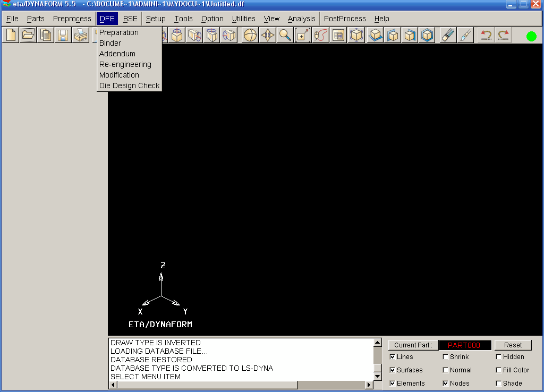Open the PostProcess menu
Image resolution: width=544 pixels, height=392 pixels.
click(345, 19)
